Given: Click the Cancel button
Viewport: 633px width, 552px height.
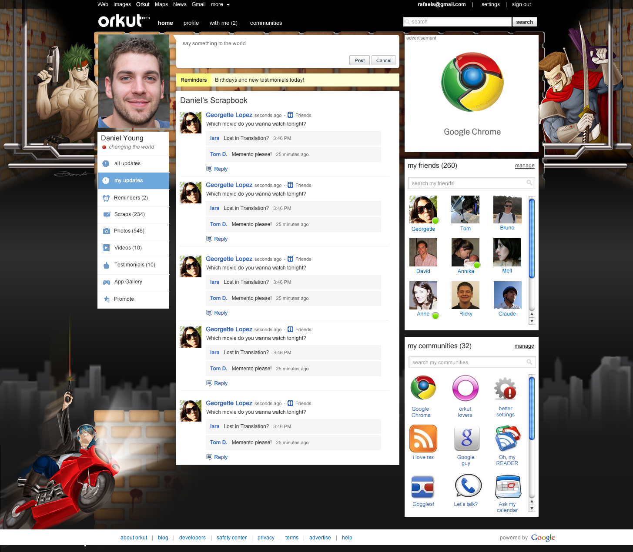Looking at the screenshot, I should point(384,60).
